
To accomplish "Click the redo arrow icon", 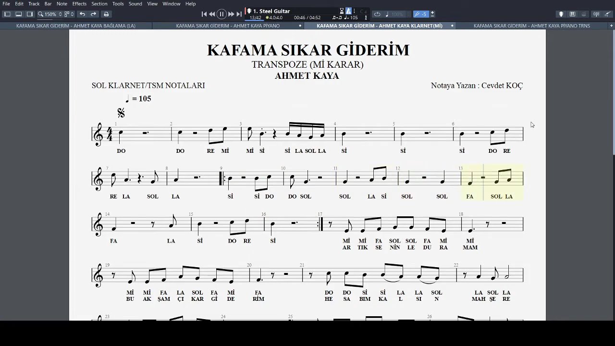I will (x=94, y=14).
